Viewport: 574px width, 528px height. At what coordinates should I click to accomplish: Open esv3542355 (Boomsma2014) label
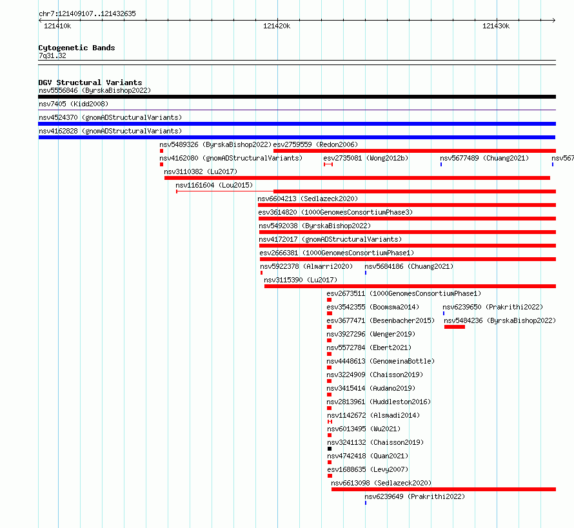373,307
